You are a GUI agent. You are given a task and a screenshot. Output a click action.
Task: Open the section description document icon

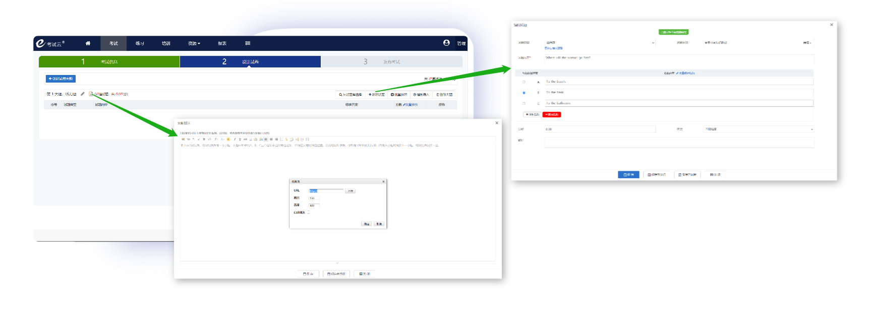[91, 94]
